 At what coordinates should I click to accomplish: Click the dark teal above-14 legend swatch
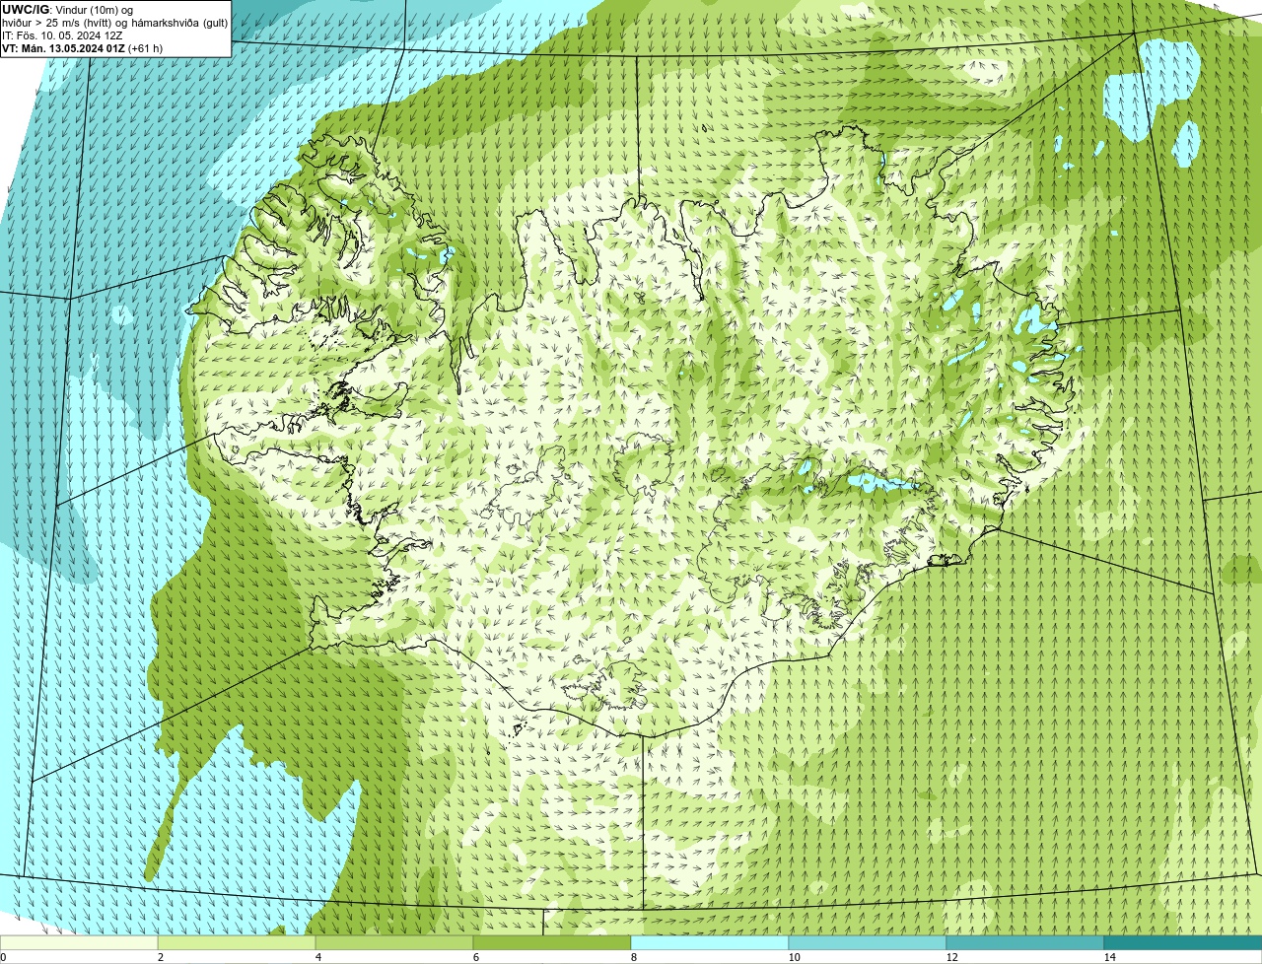pos(1183,942)
